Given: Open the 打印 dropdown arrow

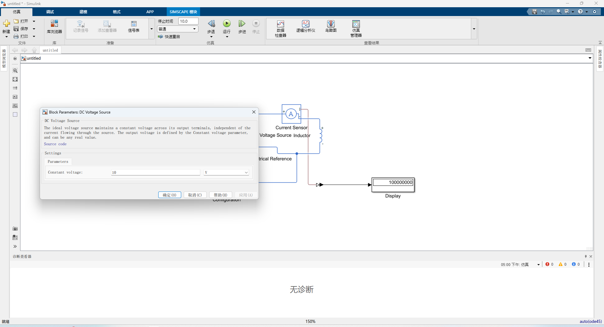Looking at the screenshot, I should [34, 36].
